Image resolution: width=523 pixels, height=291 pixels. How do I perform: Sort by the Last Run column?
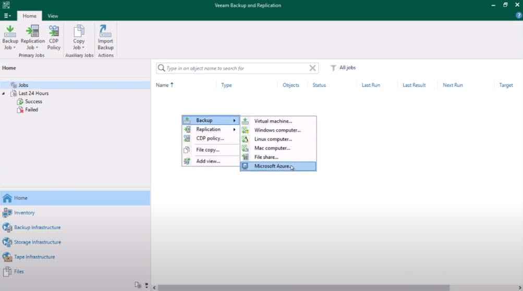[371, 85]
